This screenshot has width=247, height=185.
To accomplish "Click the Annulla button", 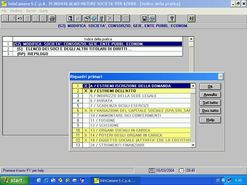I will 210,95.
